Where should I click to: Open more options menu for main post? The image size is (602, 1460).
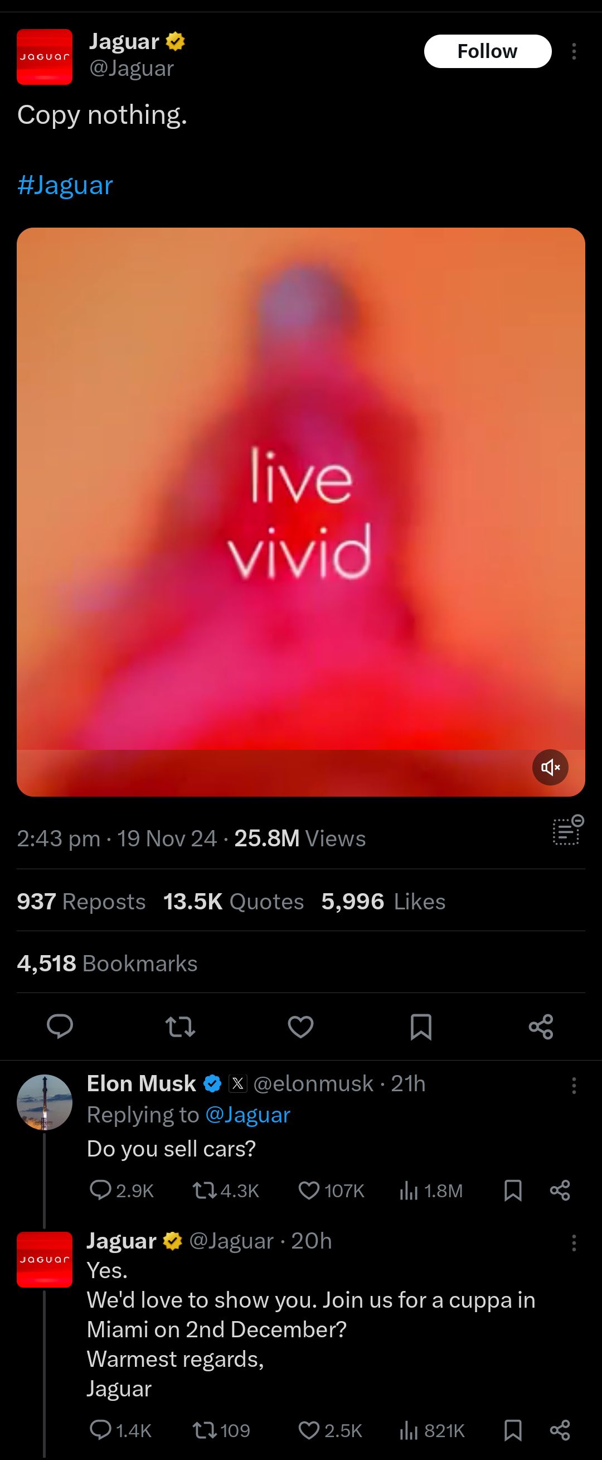(x=574, y=51)
